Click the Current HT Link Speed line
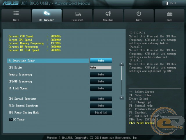The height and width of the screenshot is (140, 186). point(35,50)
